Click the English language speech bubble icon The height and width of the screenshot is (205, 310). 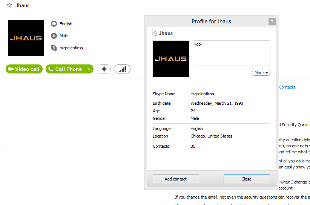pyautogui.click(x=54, y=24)
